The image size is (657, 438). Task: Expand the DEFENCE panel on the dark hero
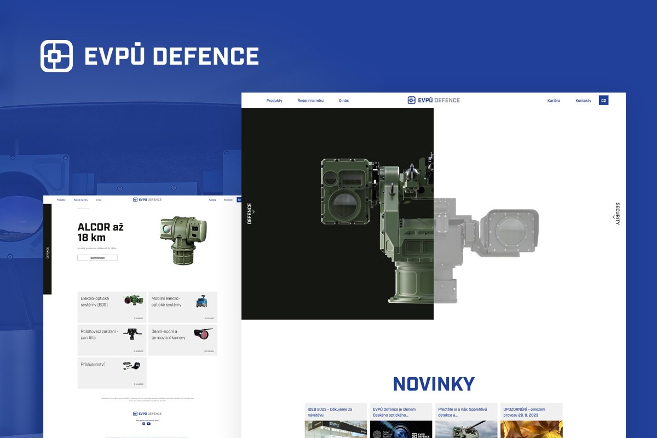(250, 213)
